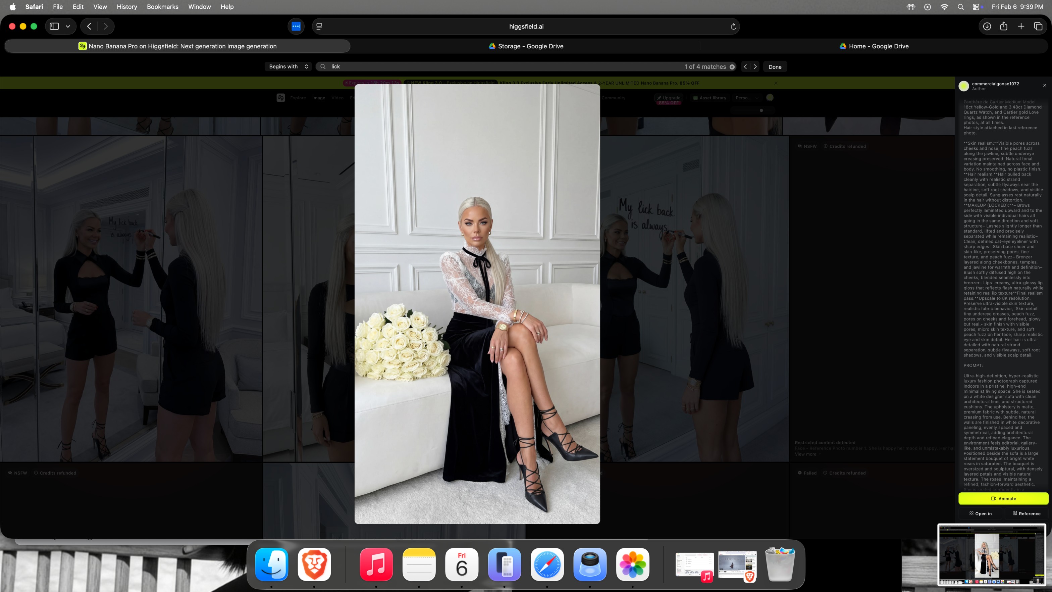Open the tab overview icon

click(x=1038, y=26)
